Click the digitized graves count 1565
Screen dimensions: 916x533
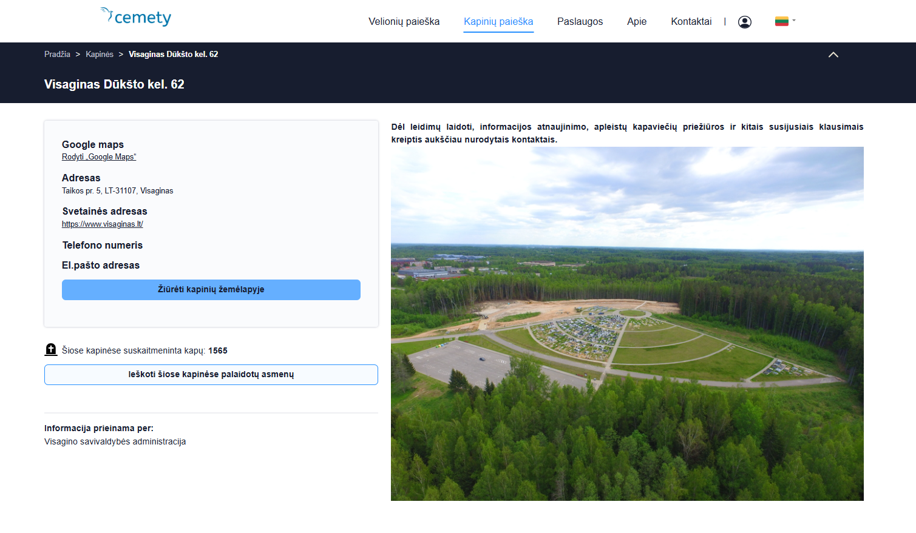[218, 350]
